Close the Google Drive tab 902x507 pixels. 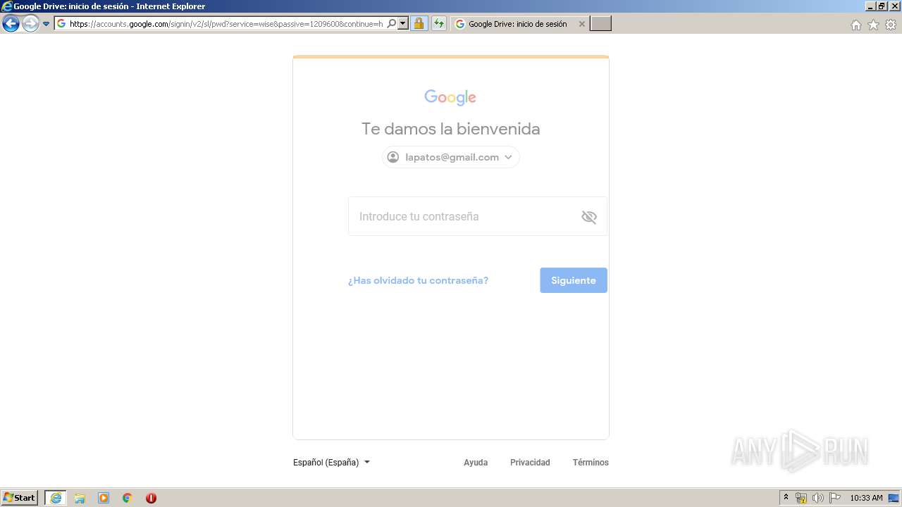point(582,24)
